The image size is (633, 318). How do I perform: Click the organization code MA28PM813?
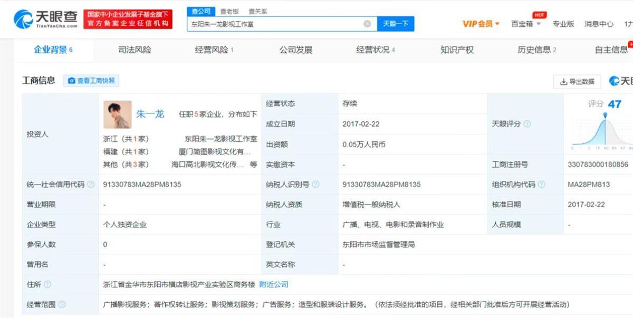(589, 185)
